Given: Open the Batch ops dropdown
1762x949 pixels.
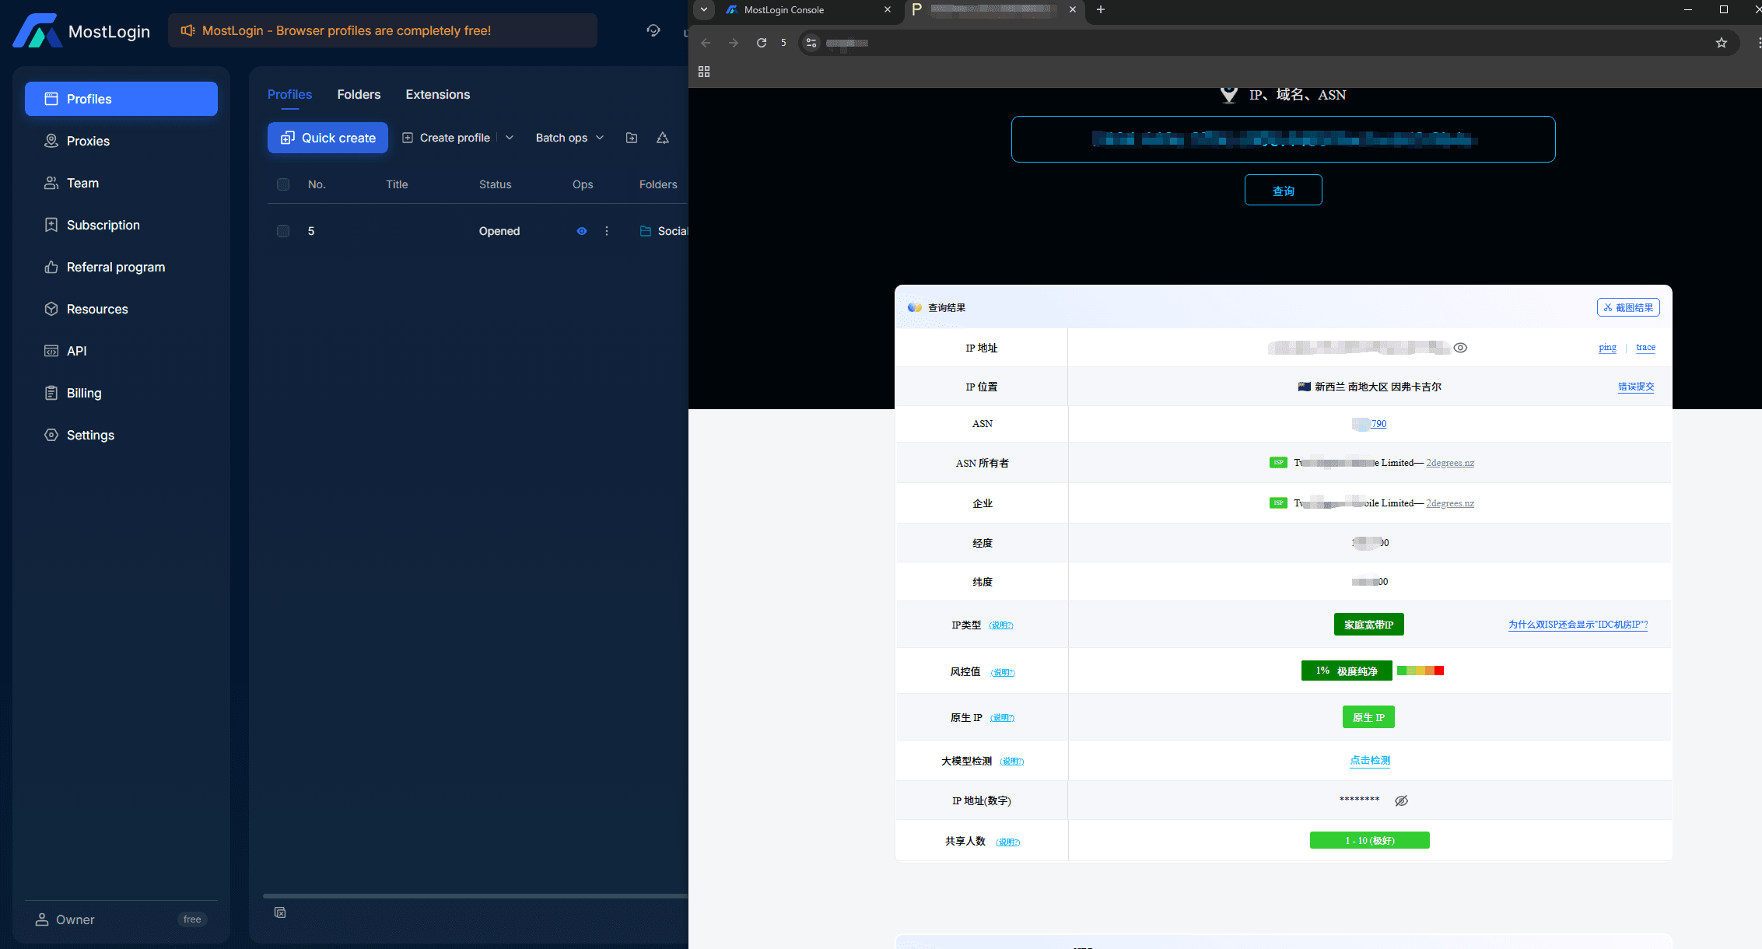Looking at the screenshot, I should click(569, 138).
